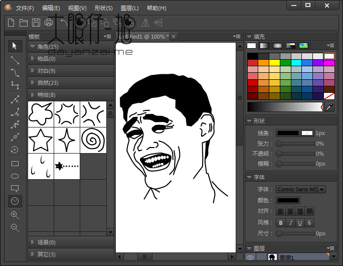Image resolution: width=343 pixels, height=266 pixels.
Task: Toggle strikethrough font style
Action: pos(309,223)
